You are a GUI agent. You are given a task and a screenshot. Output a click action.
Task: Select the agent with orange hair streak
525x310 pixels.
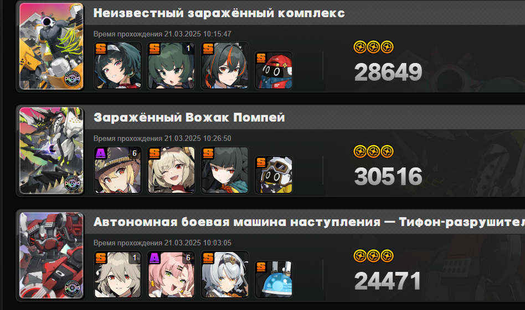(225, 65)
